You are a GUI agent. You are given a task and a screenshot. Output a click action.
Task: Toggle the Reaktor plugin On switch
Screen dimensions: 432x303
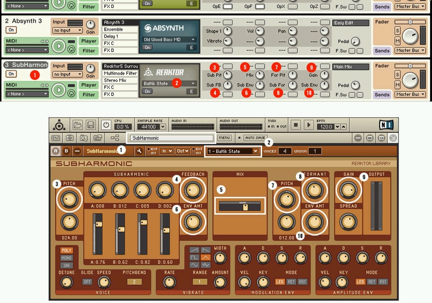pyautogui.click(x=148, y=91)
